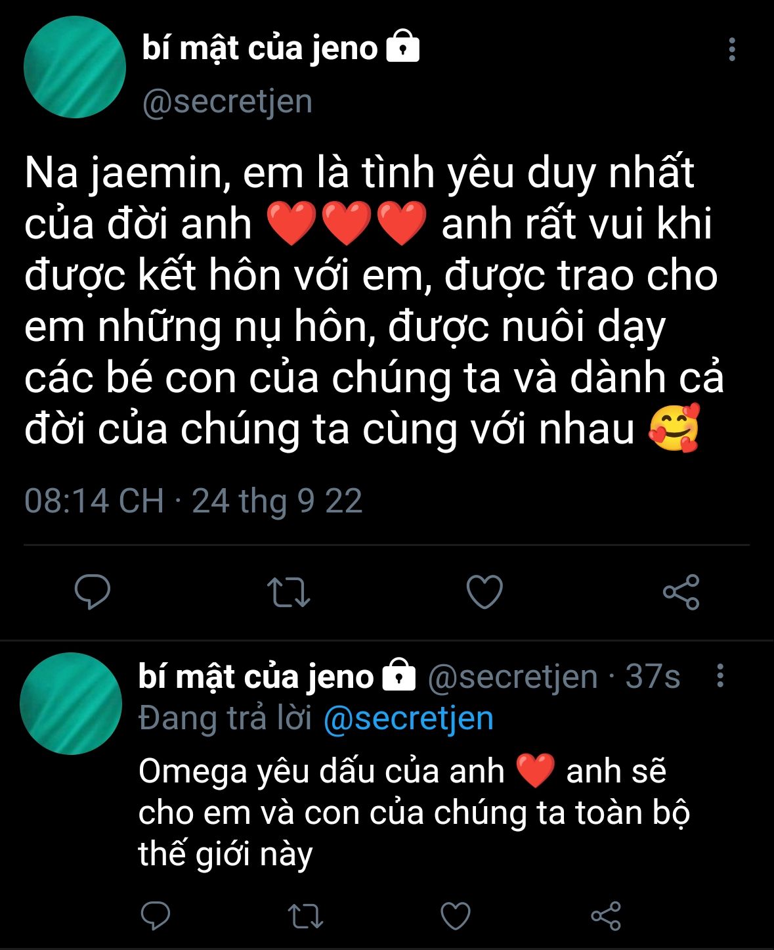Tap the 37s time indicator on reply
774x950 pixels.
click(x=653, y=676)
